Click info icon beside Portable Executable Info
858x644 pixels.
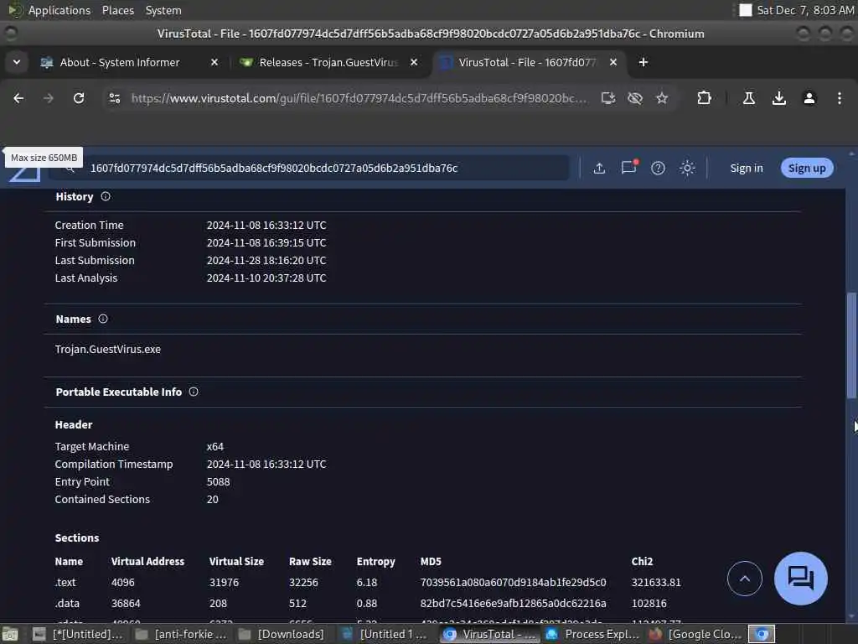(194, 392)
